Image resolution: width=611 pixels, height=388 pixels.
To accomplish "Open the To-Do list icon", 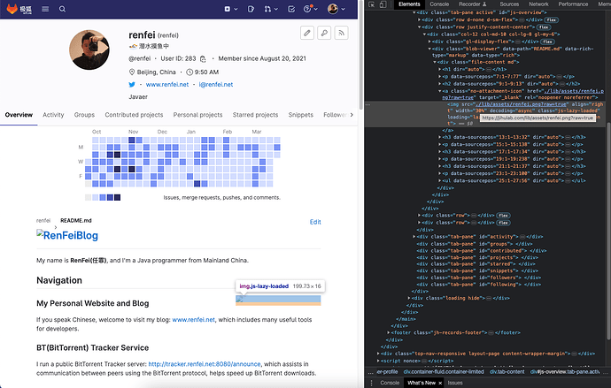I will point(291,9).
